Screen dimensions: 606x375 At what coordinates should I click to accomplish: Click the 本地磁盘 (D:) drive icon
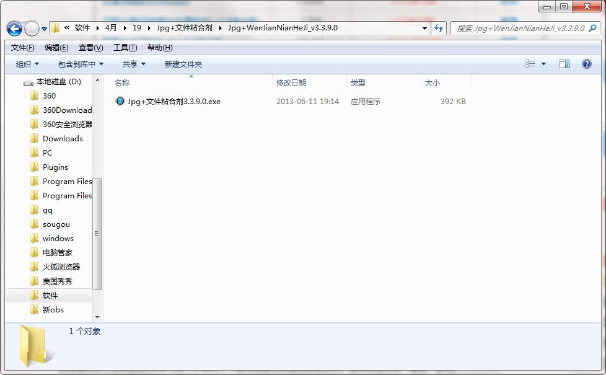tap(29, 82)
